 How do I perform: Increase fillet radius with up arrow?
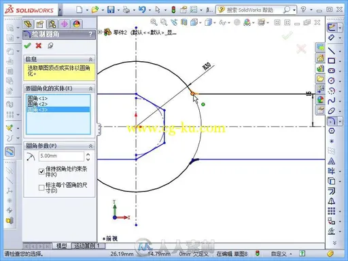[88, 154]
